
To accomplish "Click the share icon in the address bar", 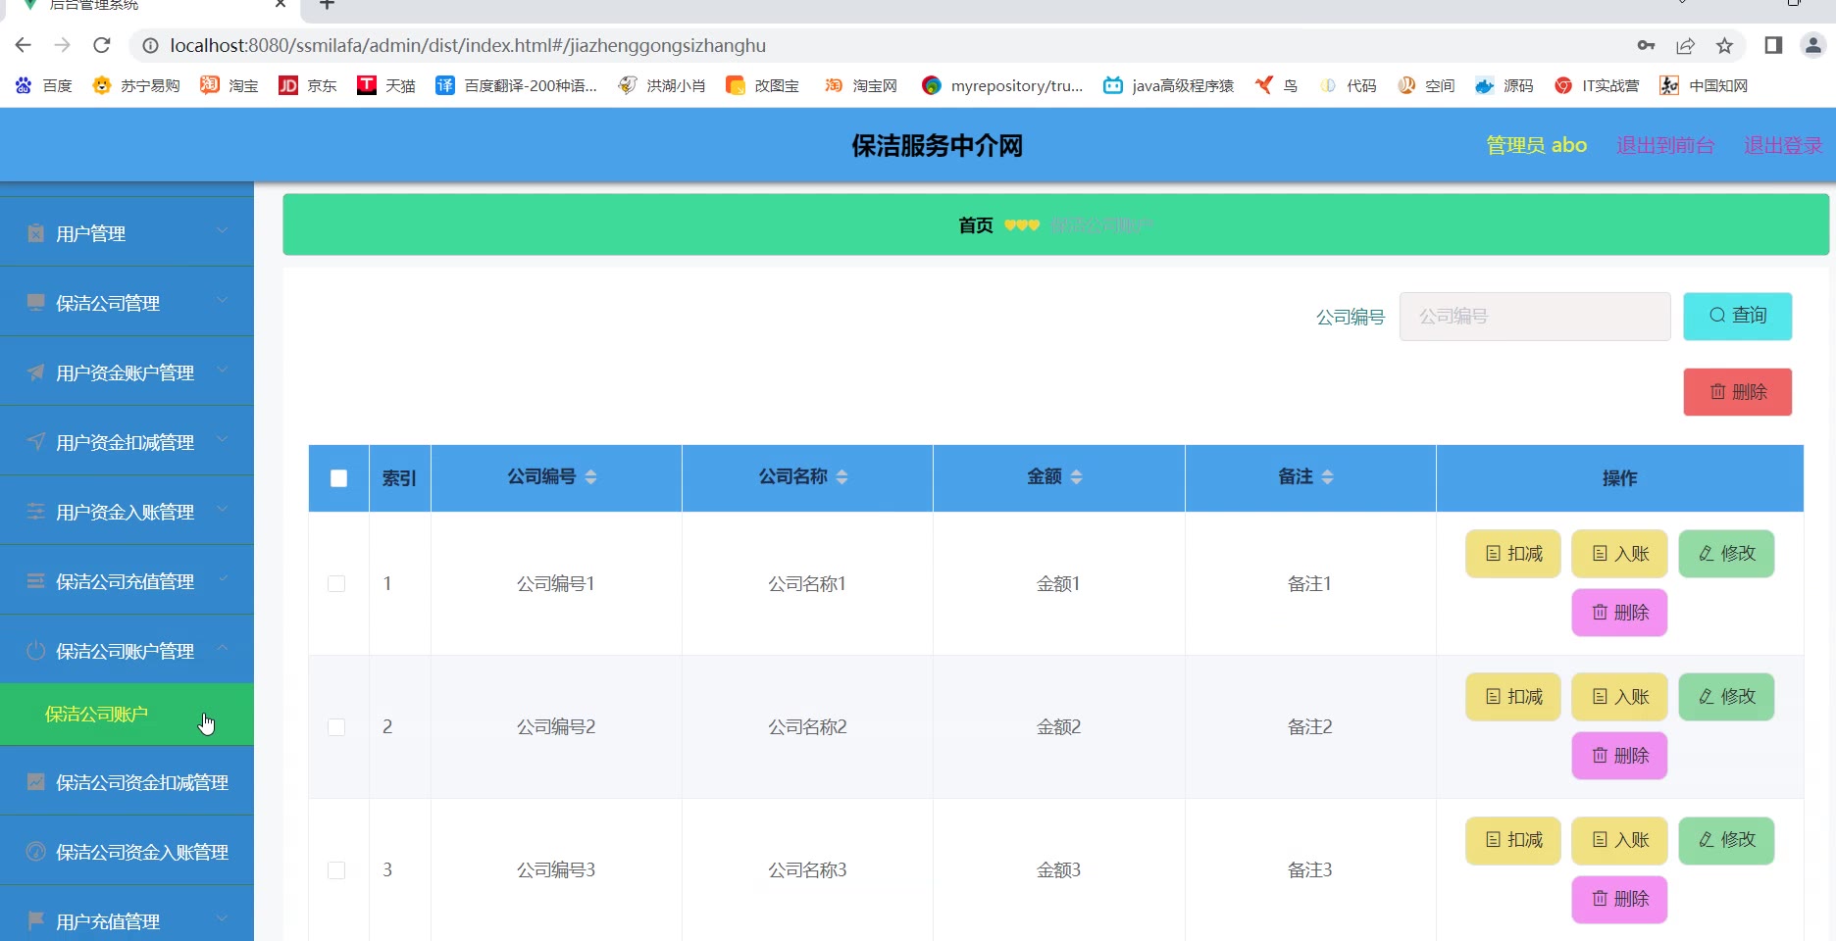I will click(x=1685, y=45).
